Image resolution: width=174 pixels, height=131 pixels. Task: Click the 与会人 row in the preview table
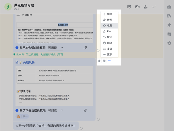(x=54, y=76)
